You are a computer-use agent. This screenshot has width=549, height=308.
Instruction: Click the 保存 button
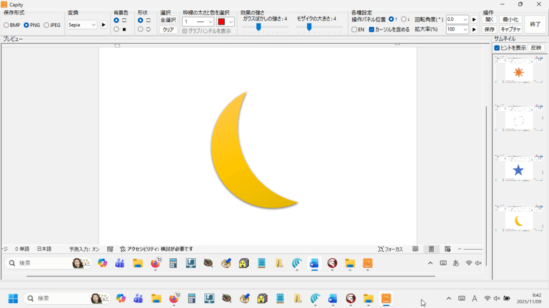(x=489, y=29)
